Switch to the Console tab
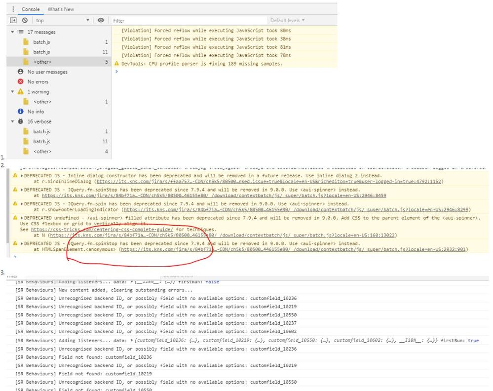493x391 pixels. click(31, 9)
